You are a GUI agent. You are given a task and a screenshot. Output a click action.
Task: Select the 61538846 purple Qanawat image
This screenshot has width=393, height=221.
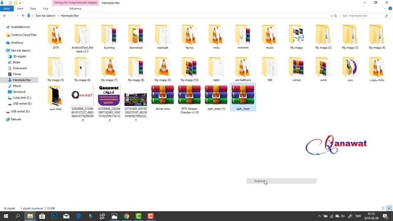[x=109, y=103]
